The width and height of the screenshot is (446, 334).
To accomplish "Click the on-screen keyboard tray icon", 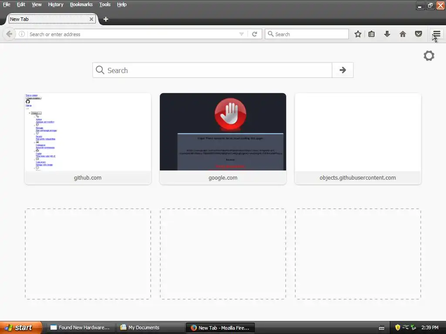I will [x=382, y=328].
